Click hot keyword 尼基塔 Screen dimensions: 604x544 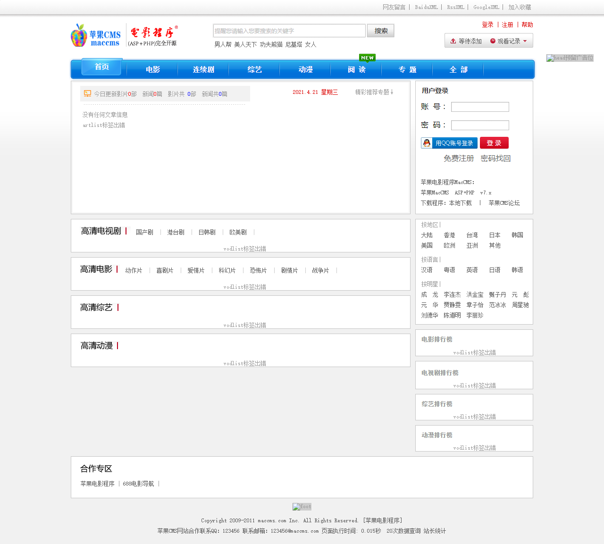pyautogui.click(x=294, y=44)
